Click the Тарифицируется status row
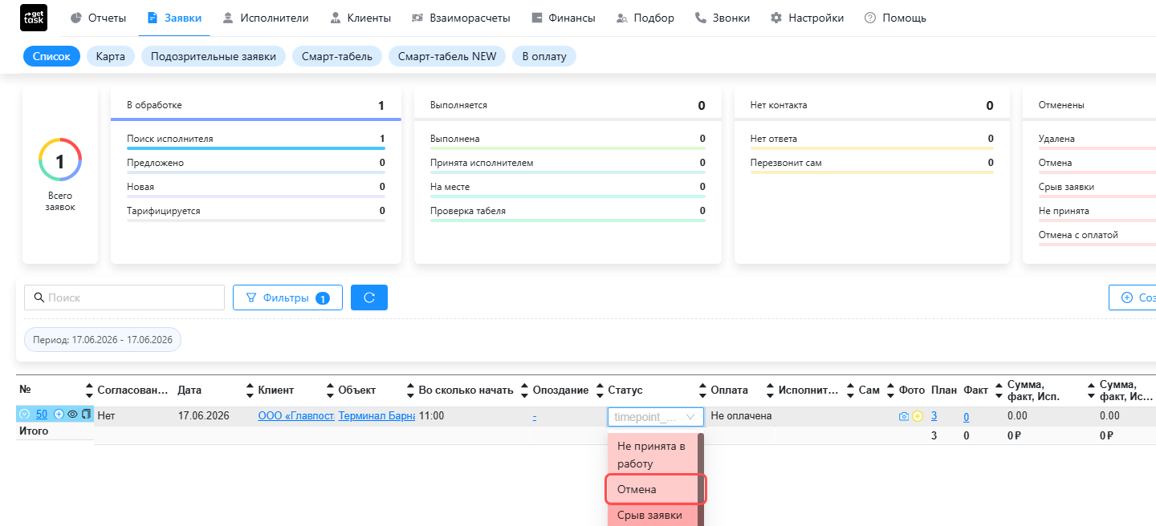The width and height of the screenshot is (1156, 526). 256,212
